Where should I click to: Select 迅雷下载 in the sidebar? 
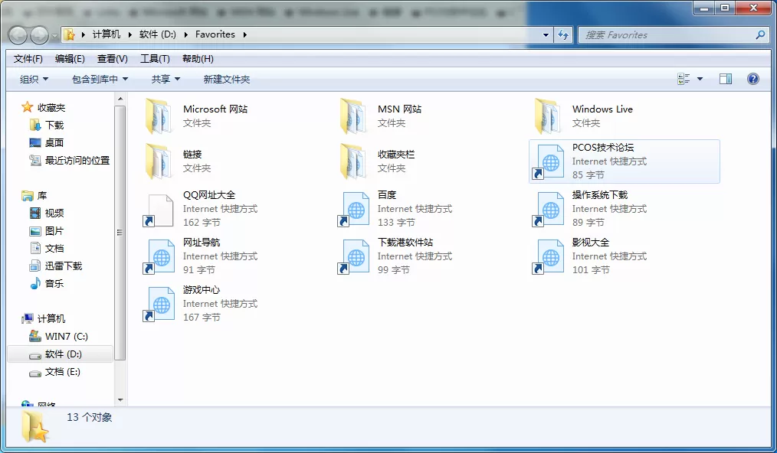coord(64,266)
